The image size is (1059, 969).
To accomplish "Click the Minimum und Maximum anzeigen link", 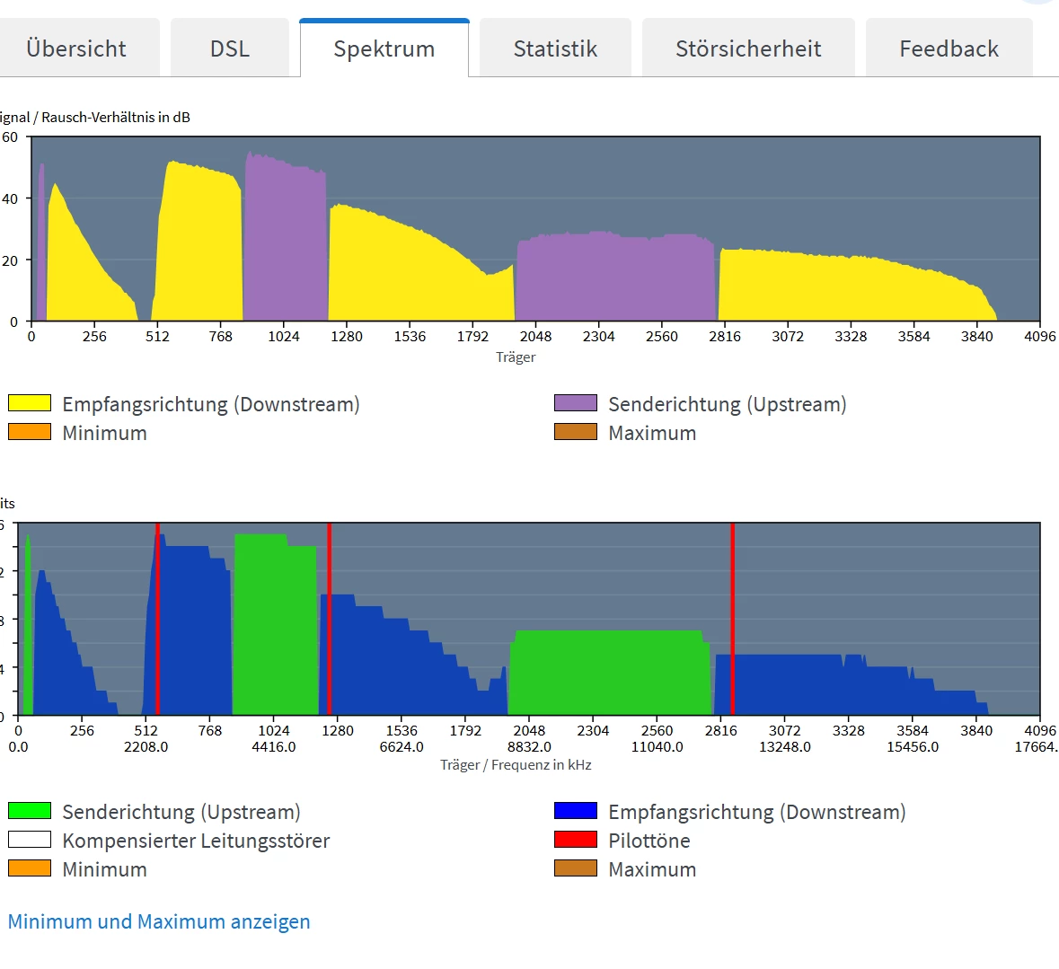I will (x=159, y=921).
